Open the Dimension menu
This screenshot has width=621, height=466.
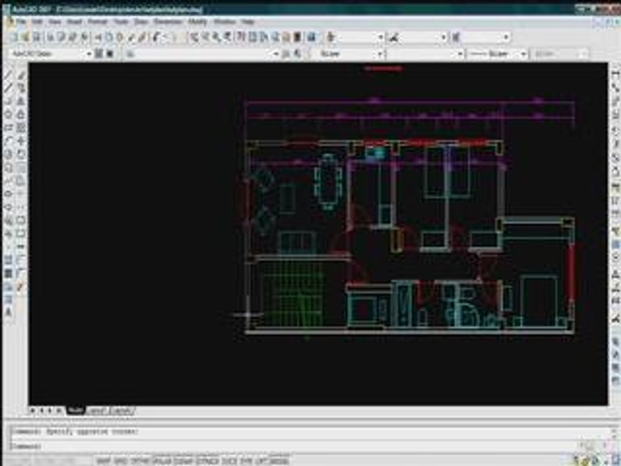pos(168,21)
